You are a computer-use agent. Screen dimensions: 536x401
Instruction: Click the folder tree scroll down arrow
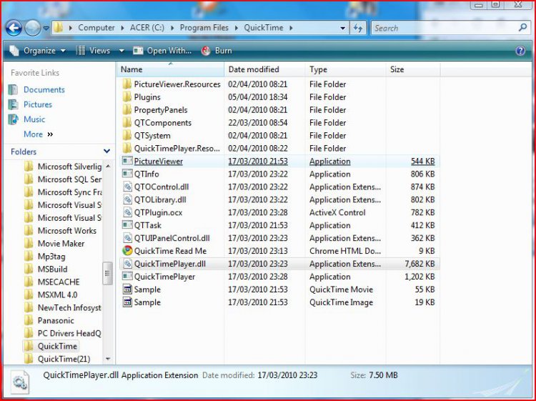click(108, 359)
